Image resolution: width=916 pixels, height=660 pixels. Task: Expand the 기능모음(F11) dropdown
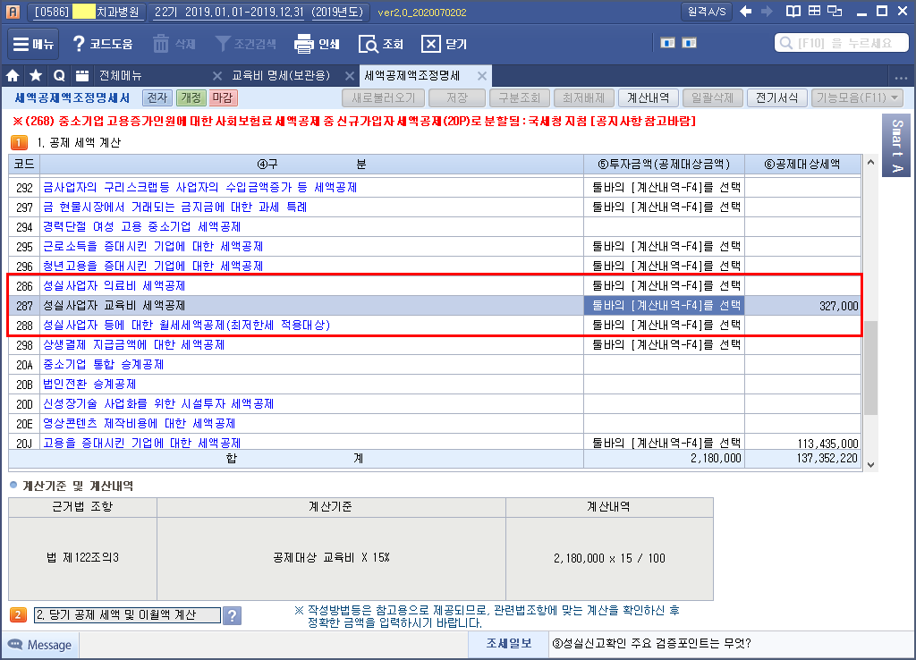[x=857, y=97]
